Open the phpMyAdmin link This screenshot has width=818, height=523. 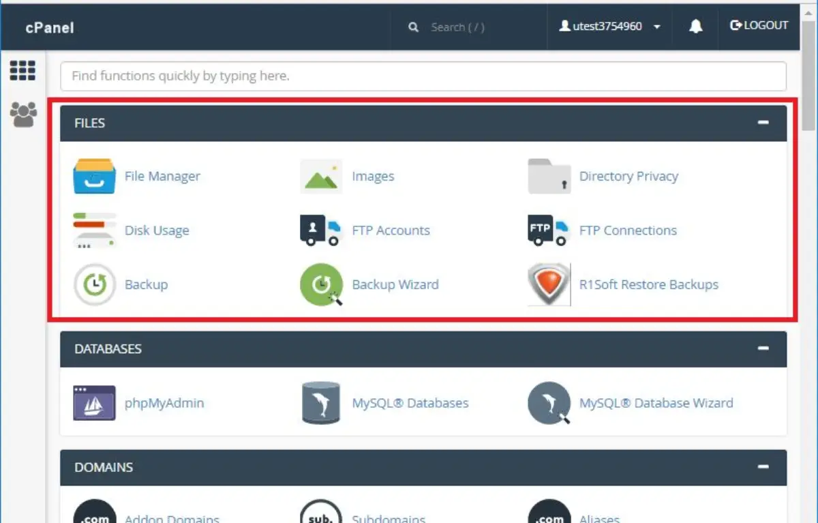[x=164, y=403]
